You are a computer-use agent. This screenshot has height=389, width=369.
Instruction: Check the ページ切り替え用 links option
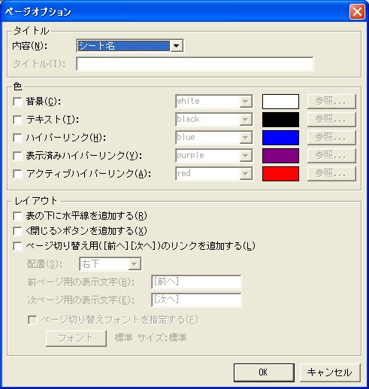tap(17, 246)
